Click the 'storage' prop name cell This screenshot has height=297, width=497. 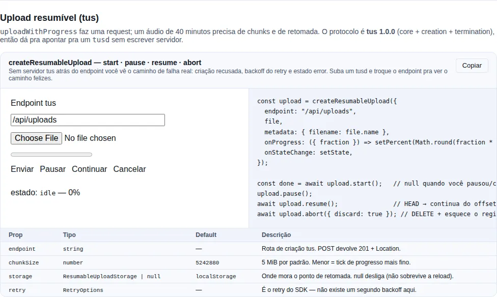coord(20,277)
